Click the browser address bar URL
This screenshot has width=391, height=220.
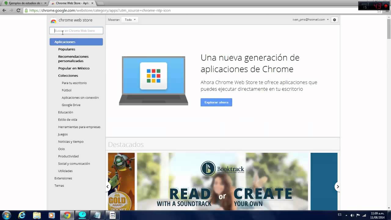click(x=100, y=10)
